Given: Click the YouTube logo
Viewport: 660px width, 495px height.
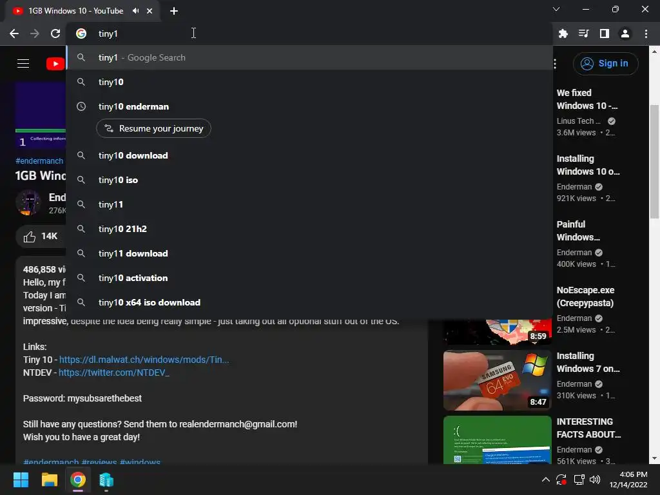Looking at the screenshot, I should (55, 64).
